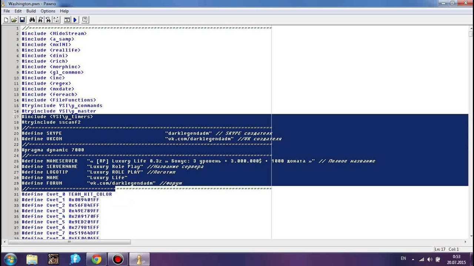Click the '#define Cvet_0 TEAM_HIT_COLOR' line
474x266 pixels.
tap(67, 194)
